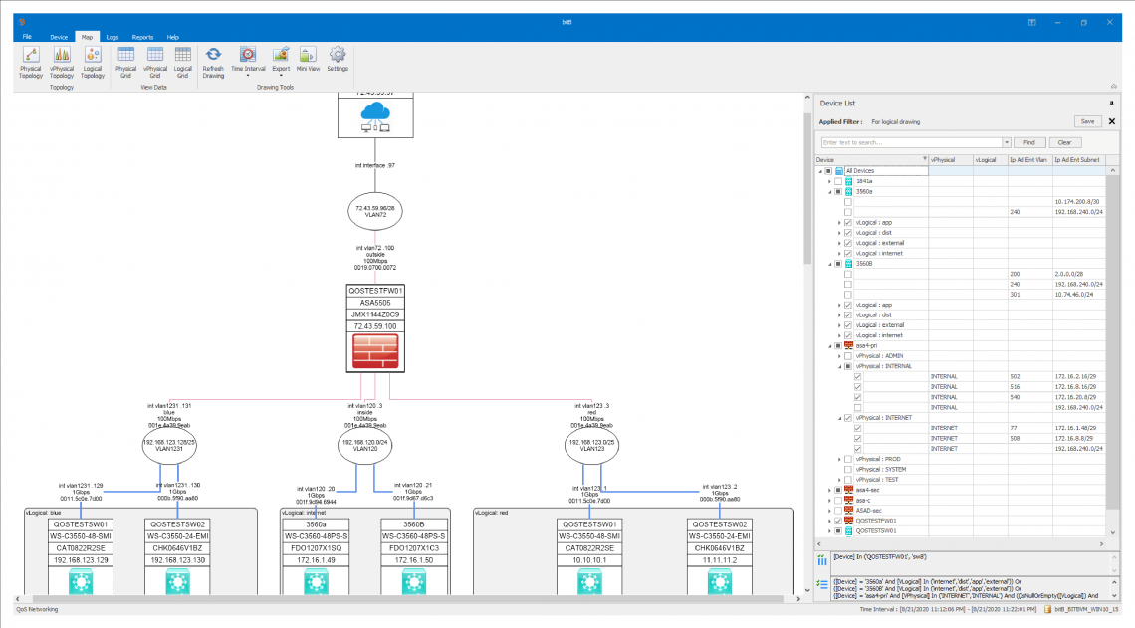
Task: Sort by the Ip Ad Ent Subnet column
Action: pos(1078,160)
